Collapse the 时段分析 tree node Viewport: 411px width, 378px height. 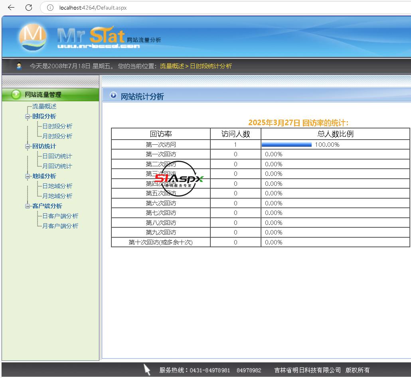click(x=28, y=116)
